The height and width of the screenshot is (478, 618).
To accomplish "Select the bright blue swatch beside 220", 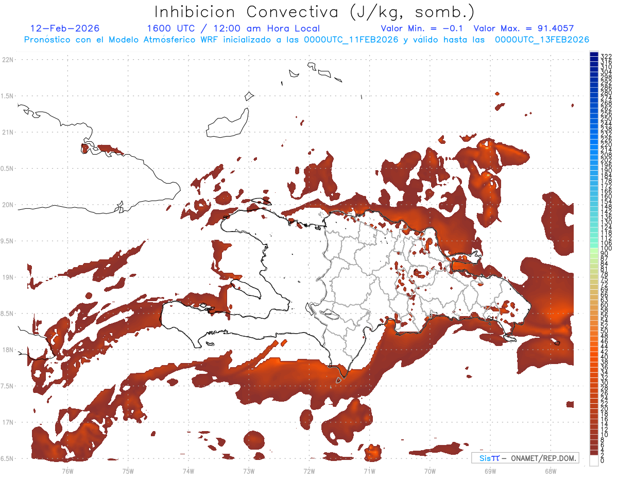I will (x=594, y=143).
